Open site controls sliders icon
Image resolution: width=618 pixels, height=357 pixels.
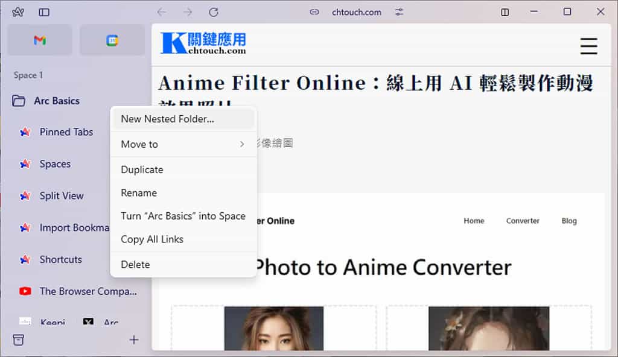[x=400, y=12]
